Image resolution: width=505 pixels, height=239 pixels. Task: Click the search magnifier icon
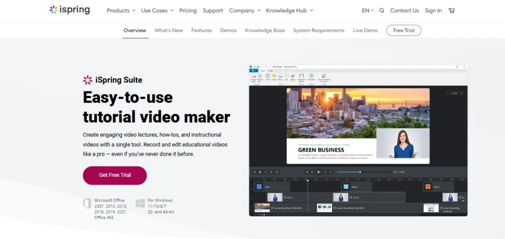pos(382,10)
